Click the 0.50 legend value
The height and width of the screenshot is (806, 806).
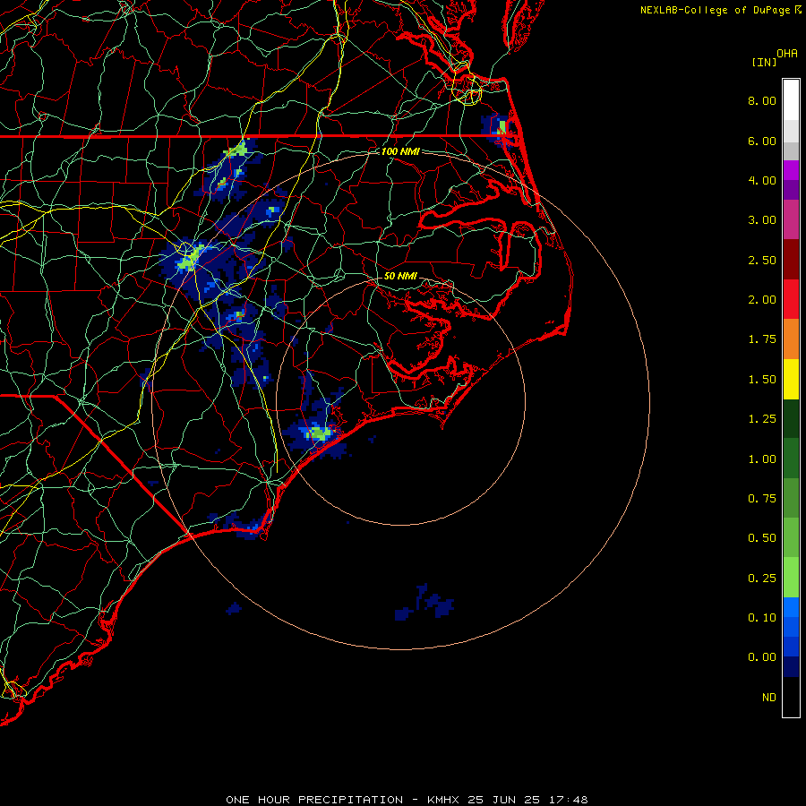tap(762, 538)
